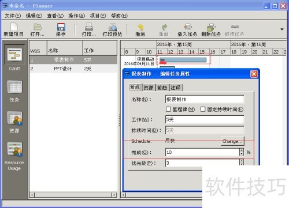This screenshot has height=208, width=289.
Task: Click the 完成(O) percent field
Action: click(202, 152)
